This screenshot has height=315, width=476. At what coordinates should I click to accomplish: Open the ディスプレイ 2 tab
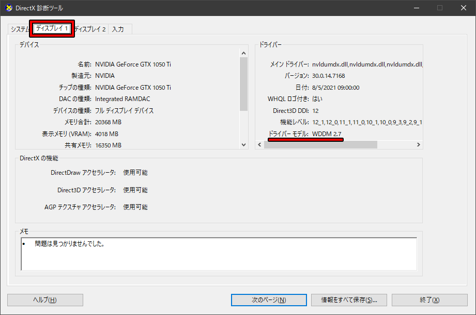[90, 29]
